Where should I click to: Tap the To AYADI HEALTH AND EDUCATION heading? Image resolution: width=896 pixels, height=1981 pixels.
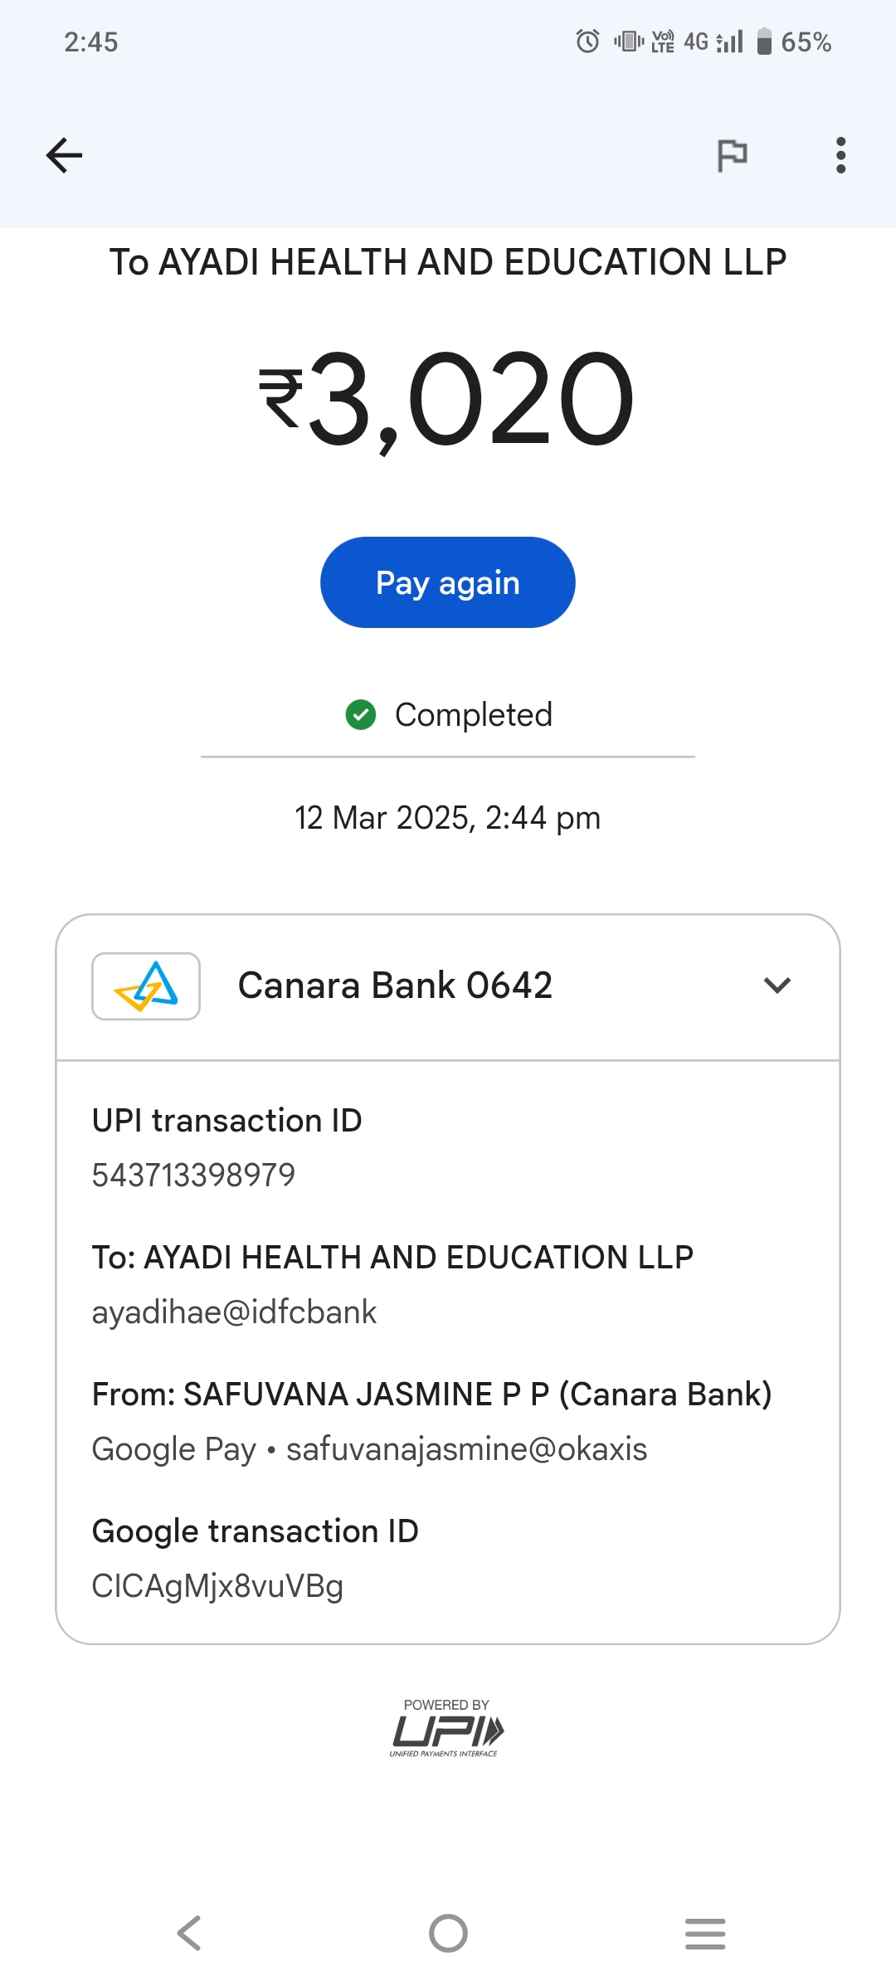point(448,262)
